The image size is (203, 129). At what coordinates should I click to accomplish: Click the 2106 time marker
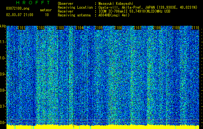pyautogui.click(x=118, y=28)
